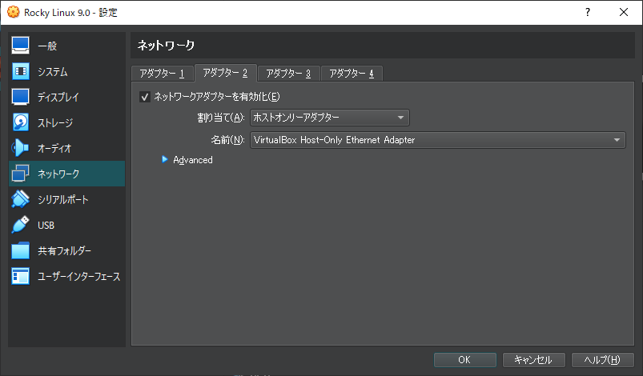Click the Network (ネットワーク) icon in sidebar
Viewport: 643px width, 376px height.
click(20, 174)
